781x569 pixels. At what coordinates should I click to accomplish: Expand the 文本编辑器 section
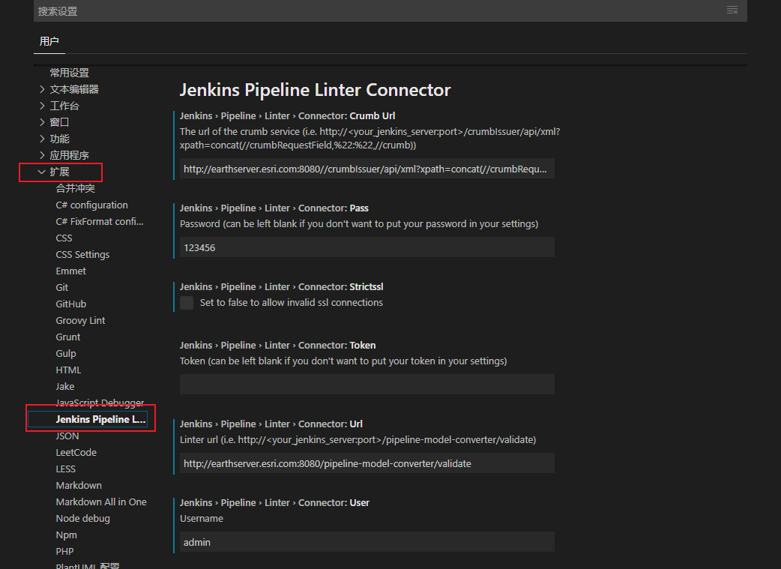point(74,88)
